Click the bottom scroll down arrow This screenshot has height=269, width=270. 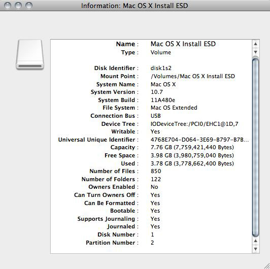click(256, 249)
